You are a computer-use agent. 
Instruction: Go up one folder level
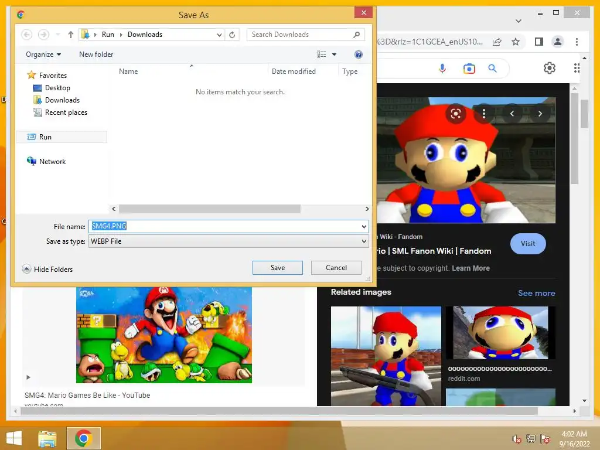71,35
